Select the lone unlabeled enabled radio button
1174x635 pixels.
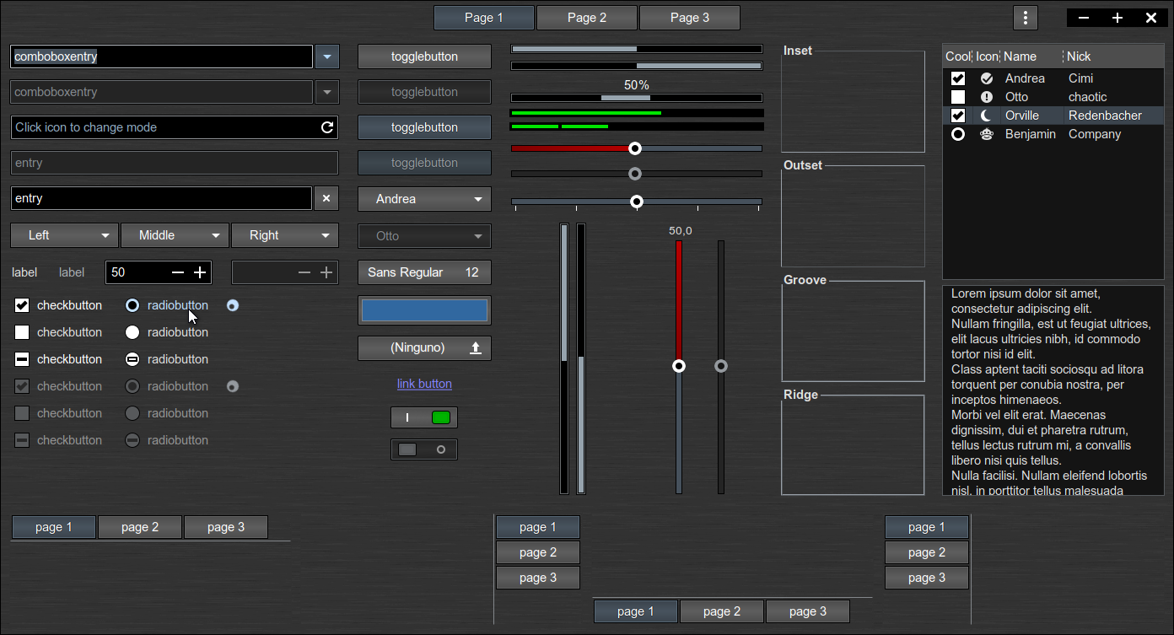(233, 305)
